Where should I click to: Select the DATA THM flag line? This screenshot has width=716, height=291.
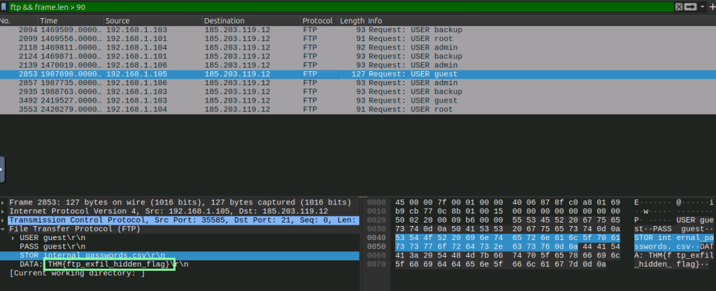click(105, 265)
